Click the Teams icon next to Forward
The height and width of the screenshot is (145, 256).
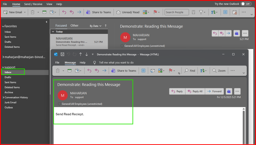tap(229, 91)
